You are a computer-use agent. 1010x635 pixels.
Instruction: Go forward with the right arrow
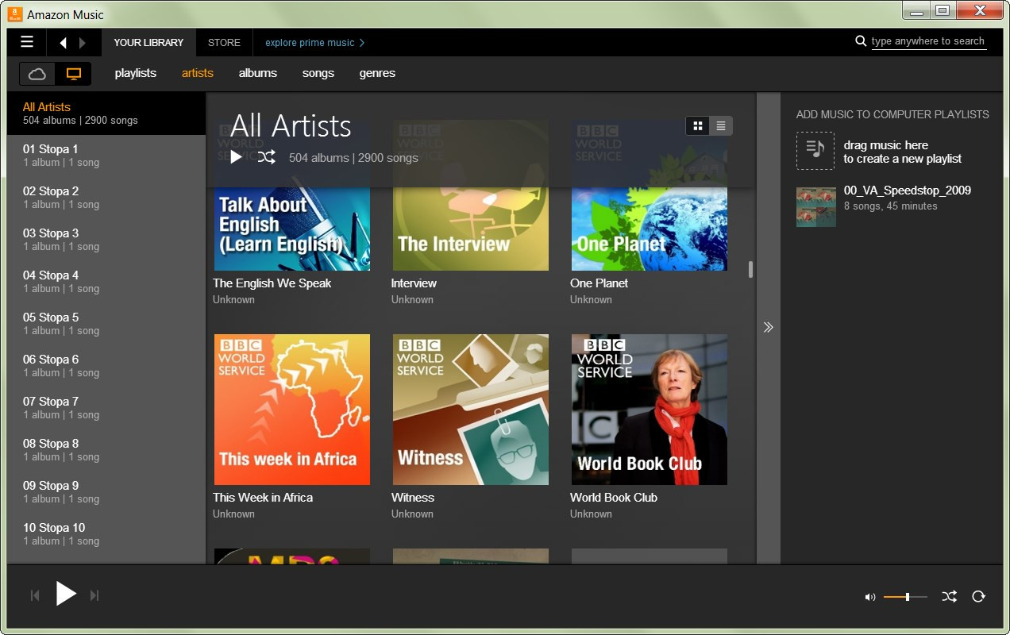(x=83, y=43)
